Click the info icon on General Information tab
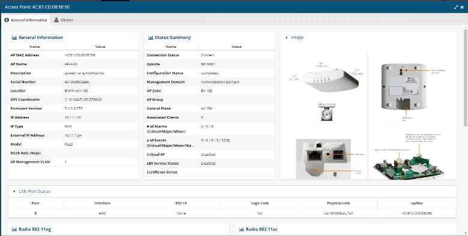Viewport: 468px width, 236px height. [7, 20]
